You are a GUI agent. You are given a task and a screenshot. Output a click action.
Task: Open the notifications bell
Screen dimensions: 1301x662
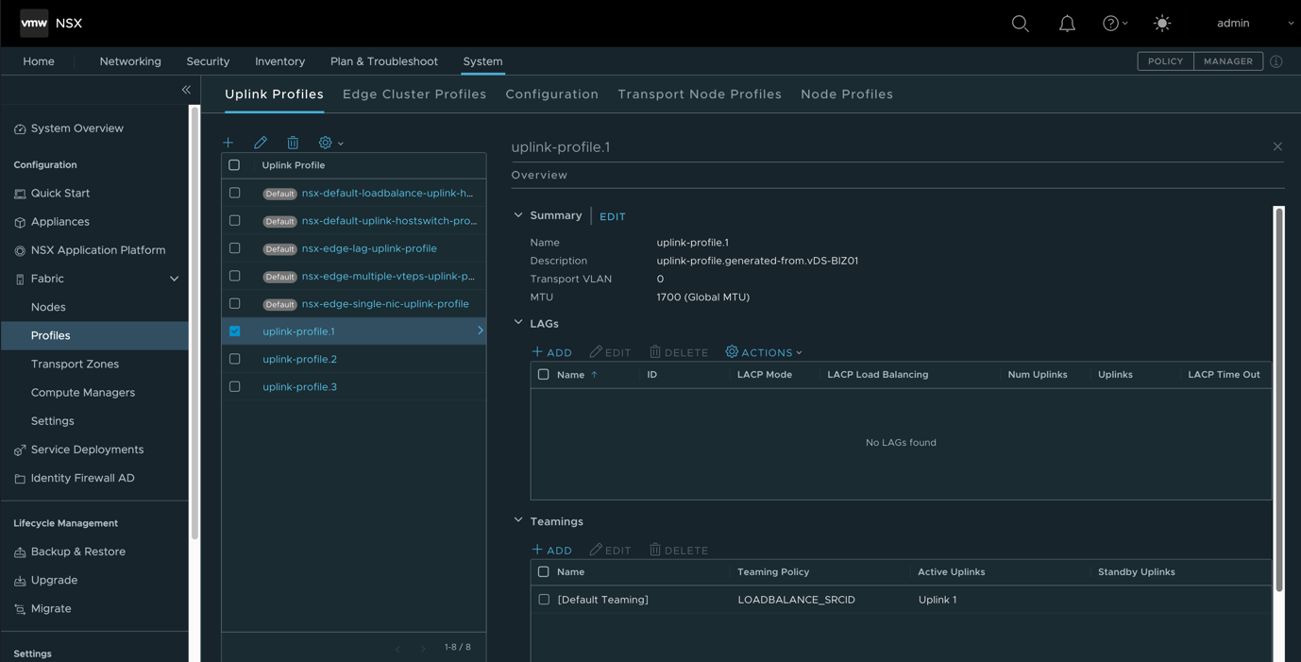[x=1067, y=24]
